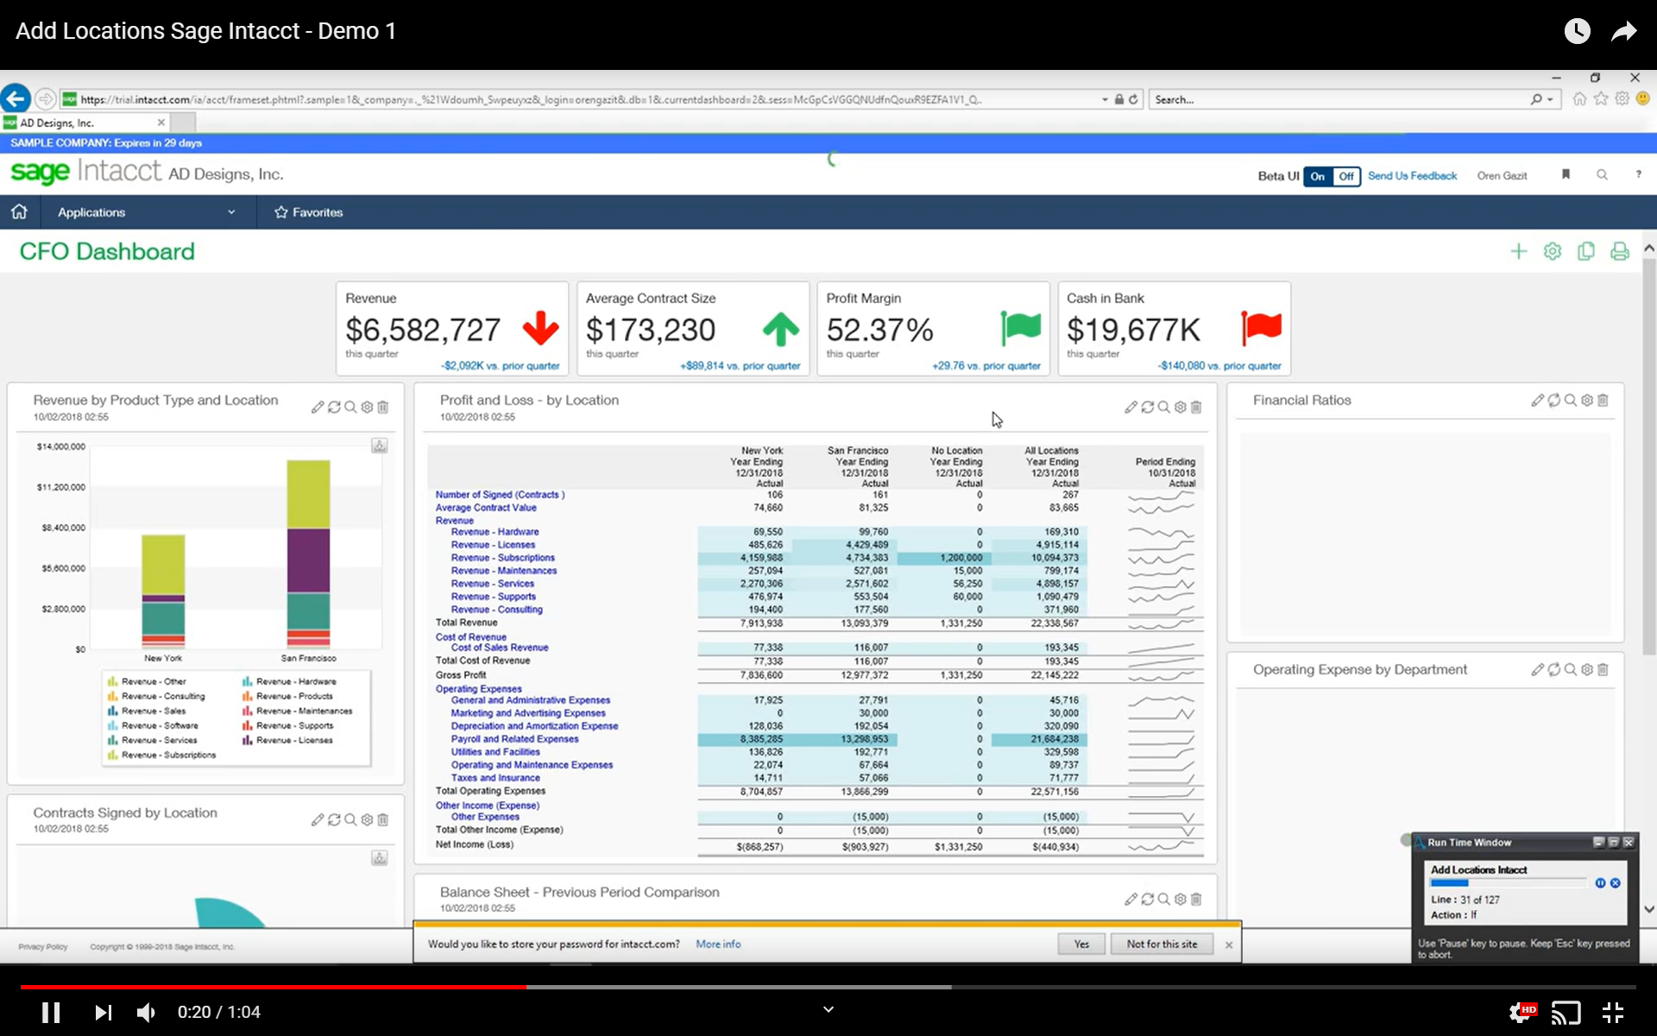Click Yes to store password
This screenshot has height=1036, width=1657.
point(1081,944)
